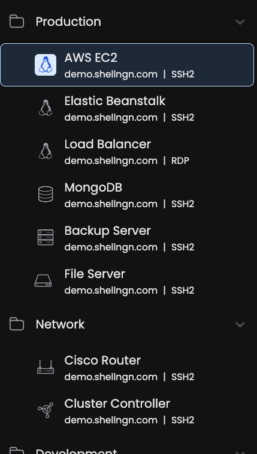Click the Production folder icon
Screen dimensions: 257x454
click(x=17, y=22)
